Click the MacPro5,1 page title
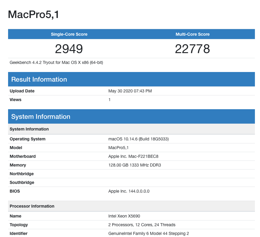The width and height of the screenshot is (260, 237). click(33, 14)
